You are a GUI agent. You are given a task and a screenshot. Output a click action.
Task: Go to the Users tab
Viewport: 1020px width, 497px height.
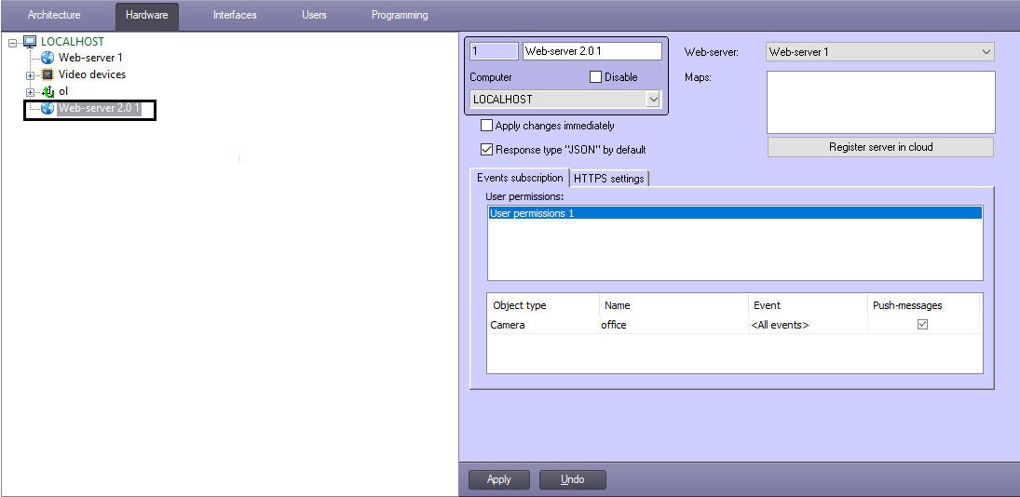[x=314, y=14]
